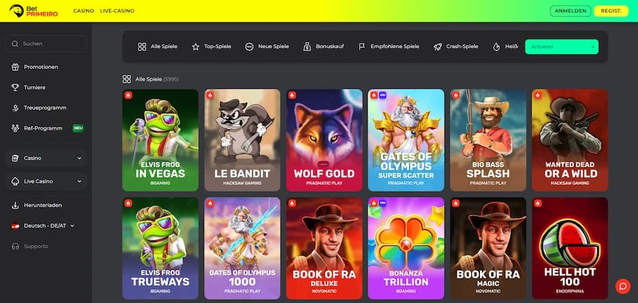Click the NEU label beside Ref-Programm
This screenshot has height=303, width=638.
point(78,129)
